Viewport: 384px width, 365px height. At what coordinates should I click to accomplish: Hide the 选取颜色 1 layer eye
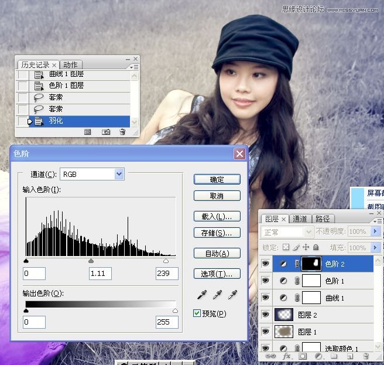[x=266, y=348]
